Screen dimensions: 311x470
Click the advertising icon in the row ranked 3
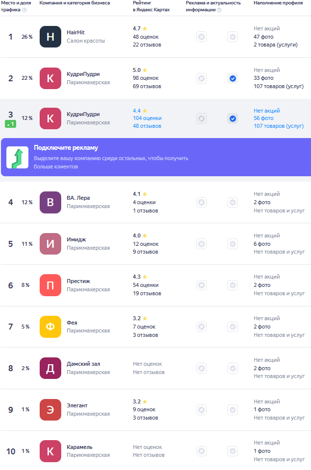tap(201, 118)
